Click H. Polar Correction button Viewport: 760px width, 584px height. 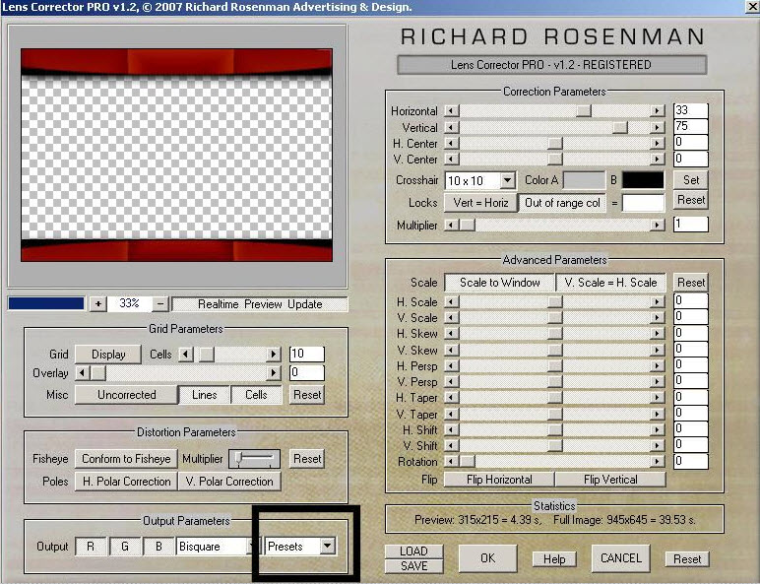tap(126, 482)
